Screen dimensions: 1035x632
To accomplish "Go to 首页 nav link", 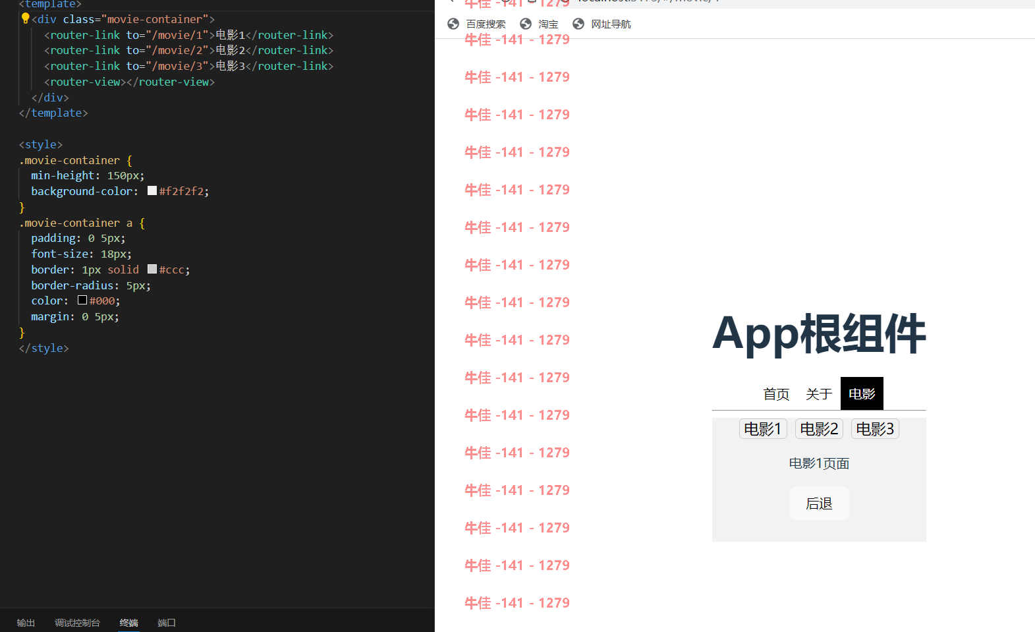I will (776, 394).
